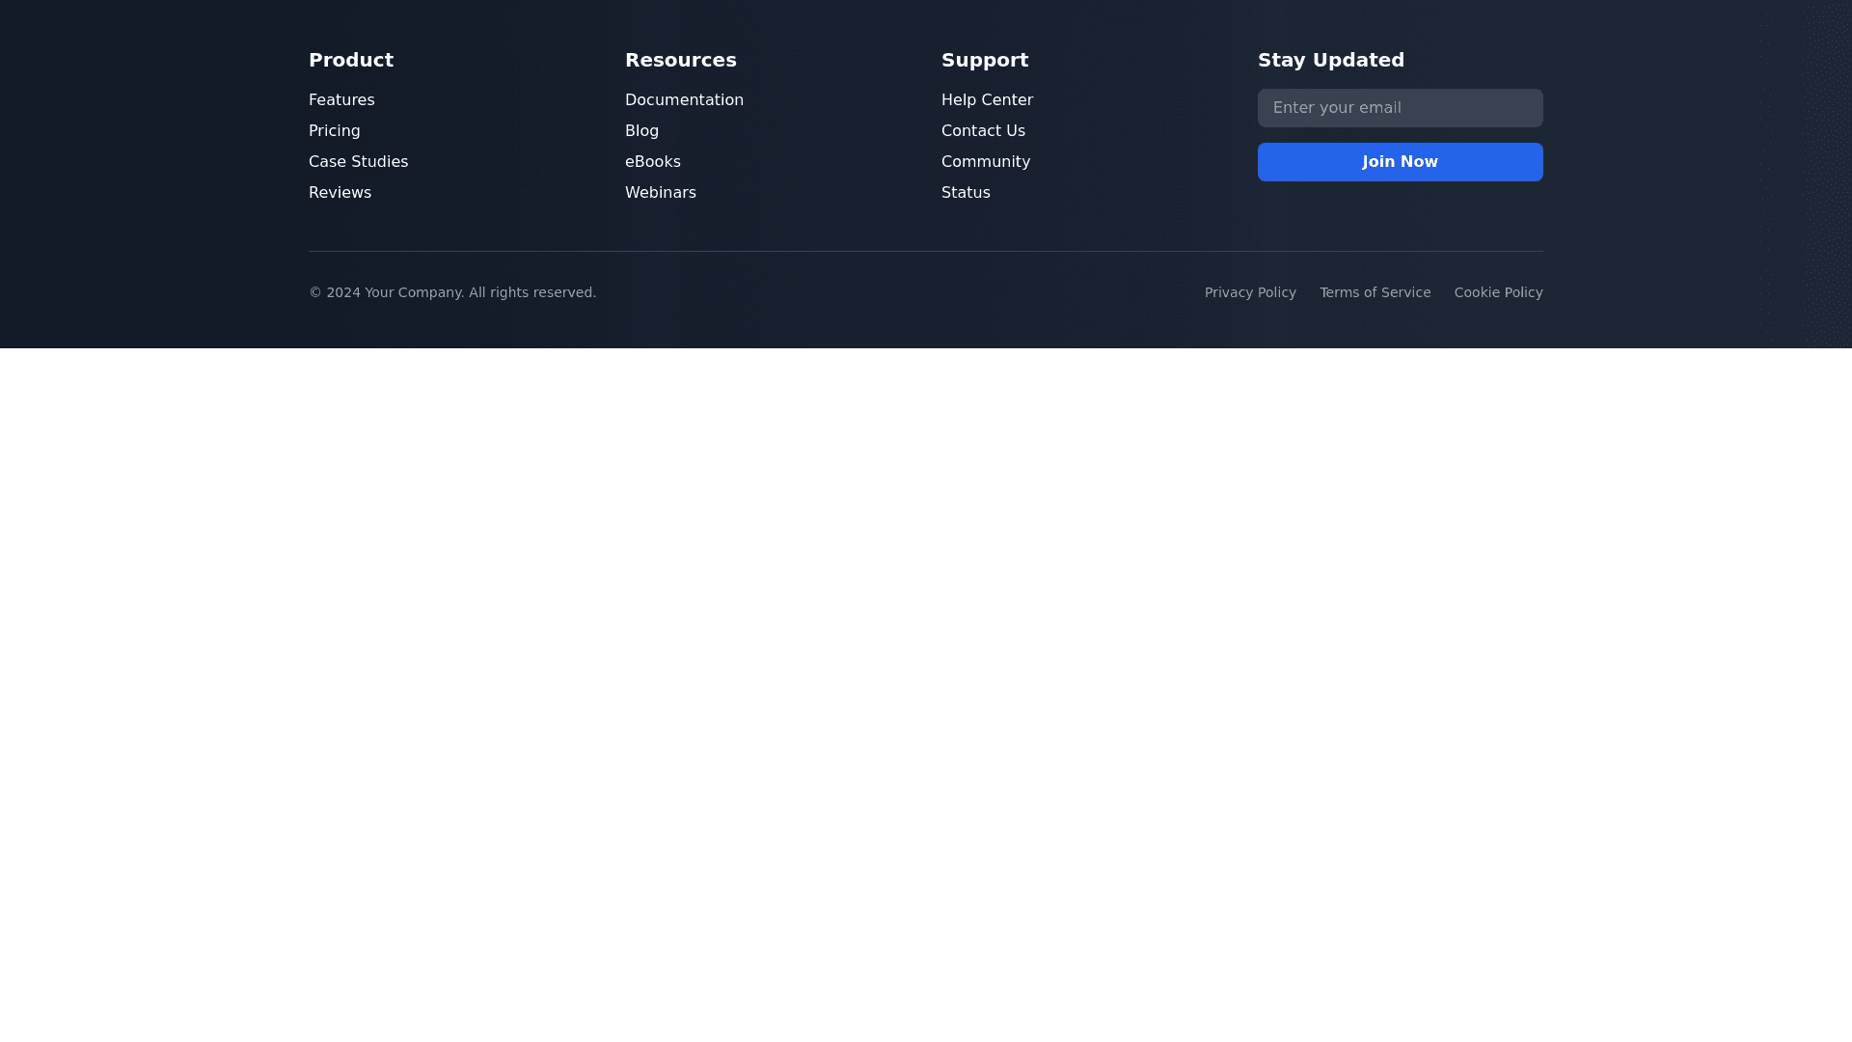This screenshot has width=1852, height=1042.
Task: Click the Help Center link
Action: pos(987,100)
